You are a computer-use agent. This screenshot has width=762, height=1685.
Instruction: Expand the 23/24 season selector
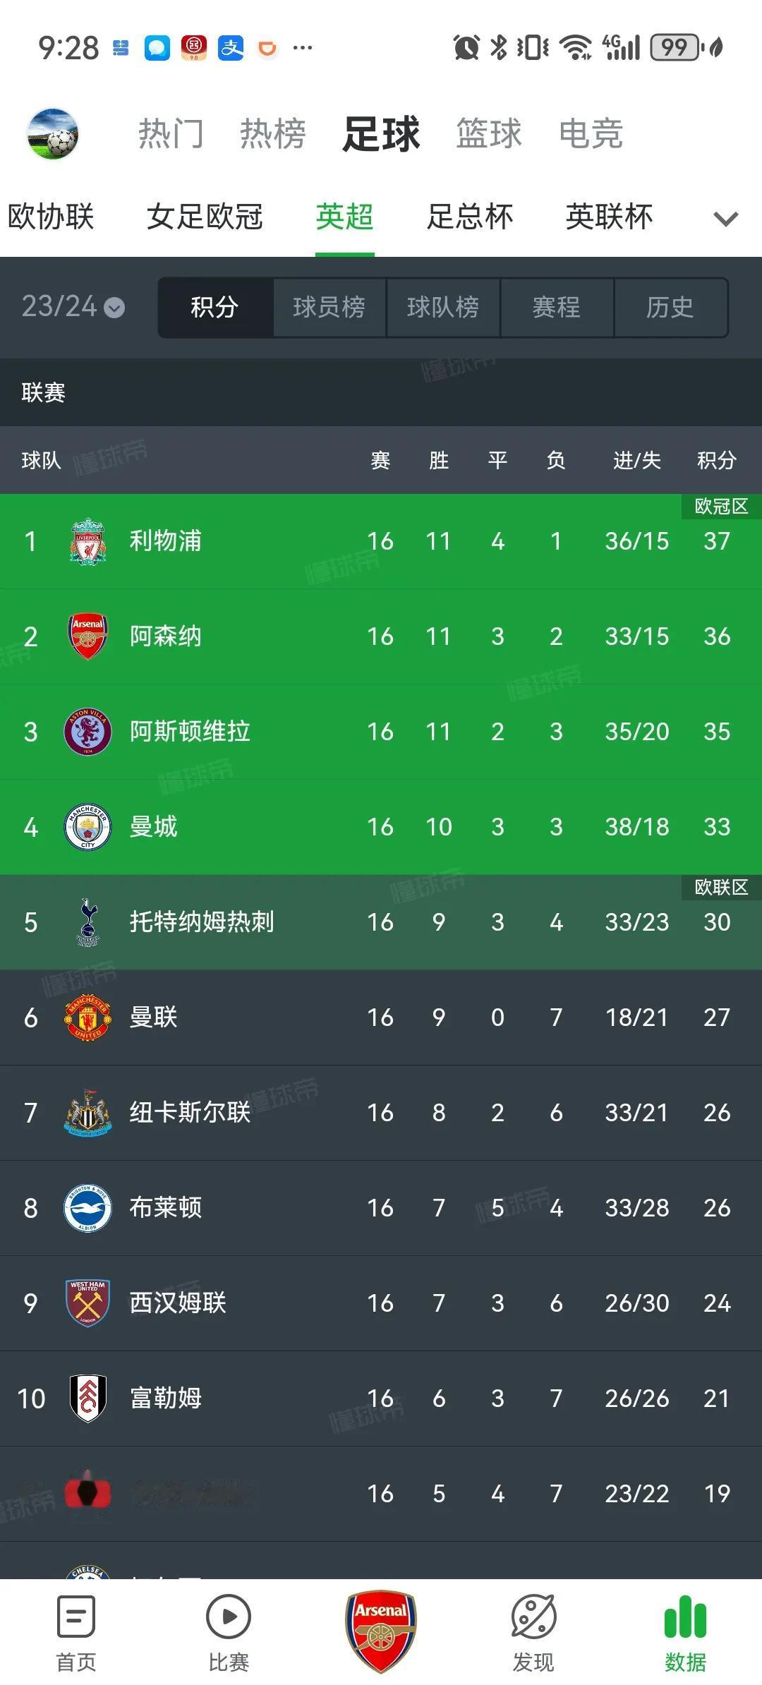tap(71, 307)
